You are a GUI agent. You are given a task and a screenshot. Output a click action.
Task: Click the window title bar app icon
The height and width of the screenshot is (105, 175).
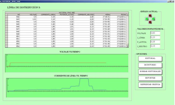click(1, 1)
